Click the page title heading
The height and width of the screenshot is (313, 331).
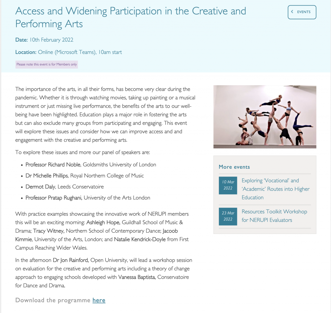[131, 17]
